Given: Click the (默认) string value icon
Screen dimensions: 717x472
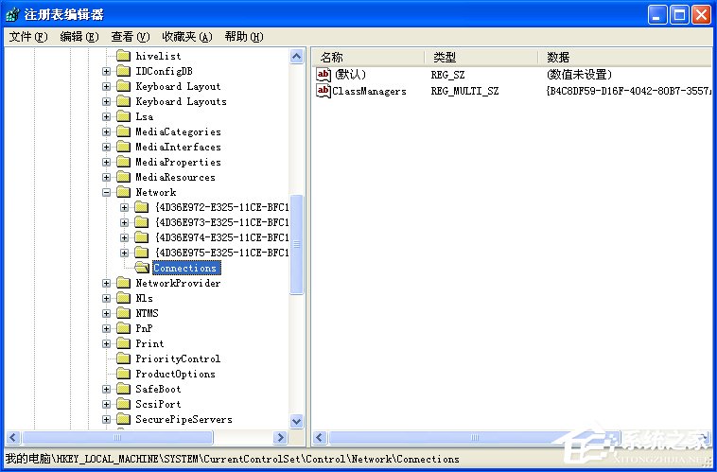Looking at the screenshot, I should coord(324,75).
